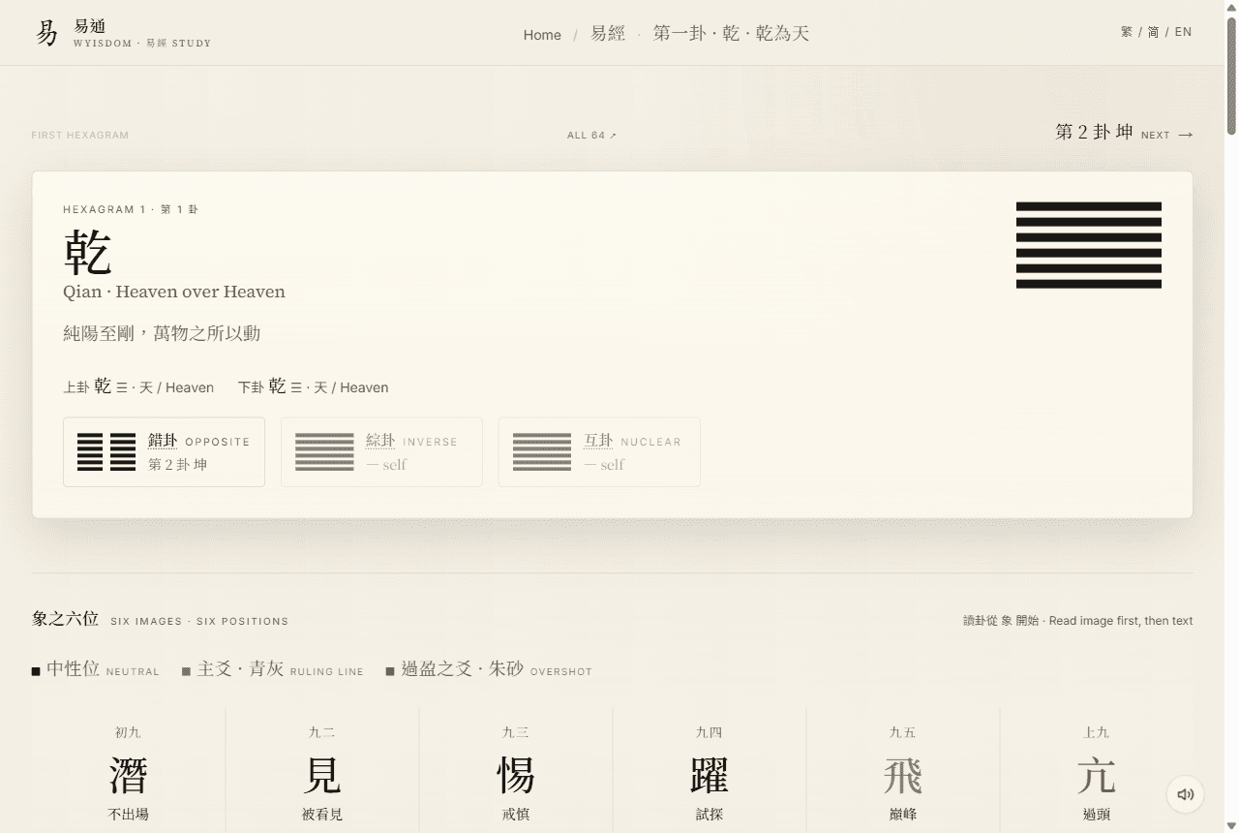The image size is (1239, 833).
Task: Switch language to 繁 traditional Chinese
Action: [1127, 32]
